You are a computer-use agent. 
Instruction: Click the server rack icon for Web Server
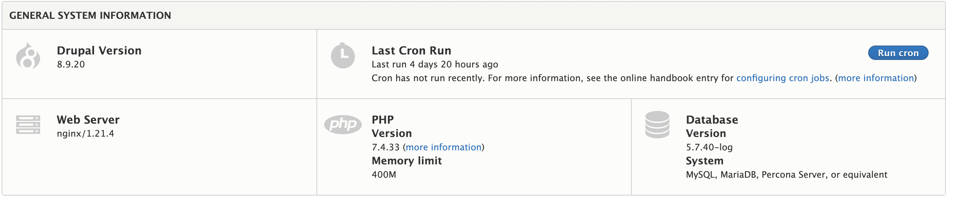[28, 125]
